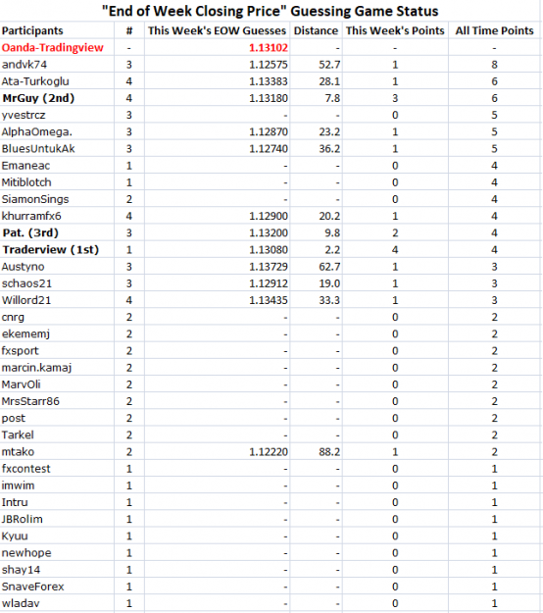
Task: Select the red 1.13102 closing price cell
Action: pos(269,48)
